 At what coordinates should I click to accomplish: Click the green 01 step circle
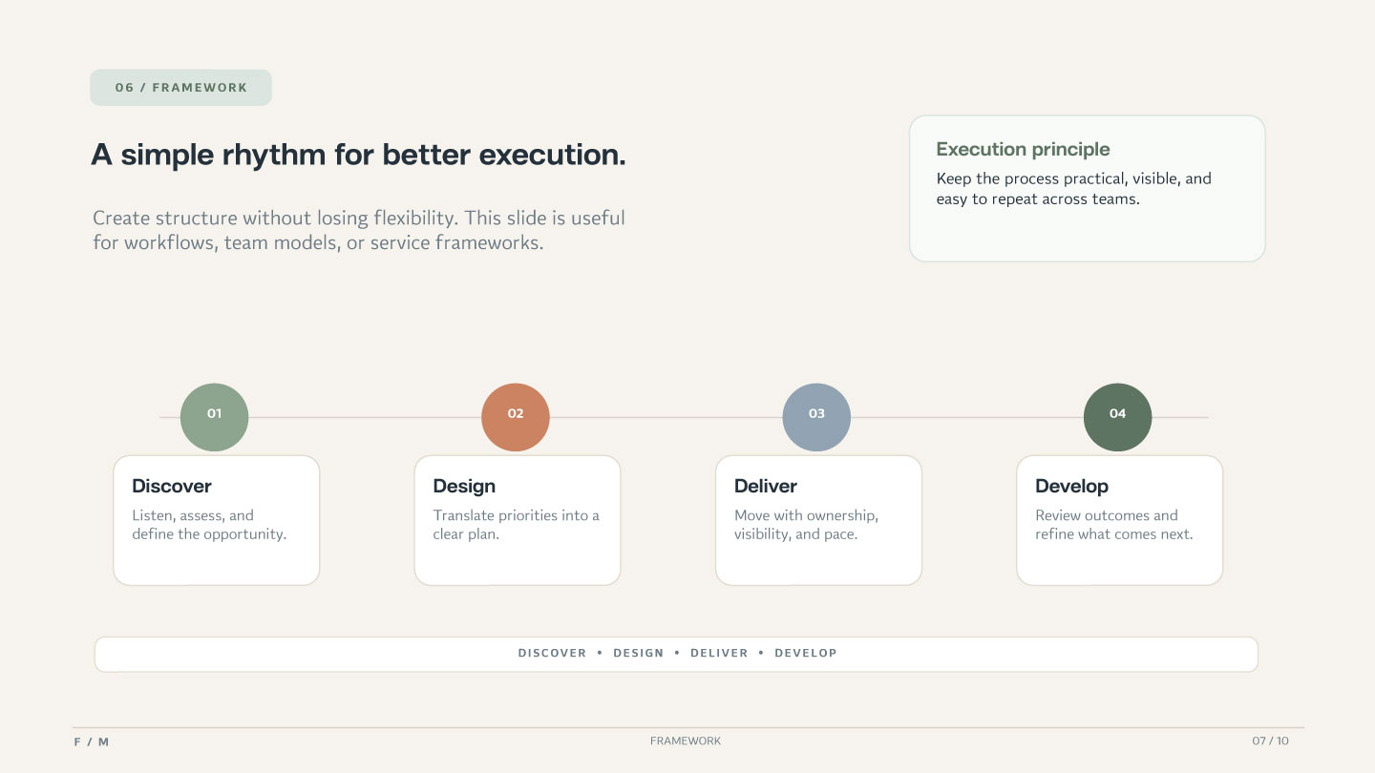point(215,417)
